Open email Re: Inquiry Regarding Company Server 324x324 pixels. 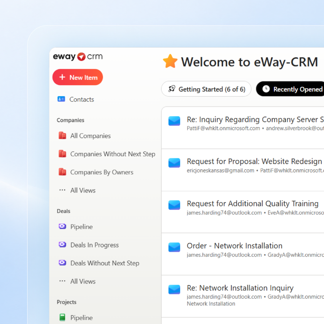coord(243,127)
